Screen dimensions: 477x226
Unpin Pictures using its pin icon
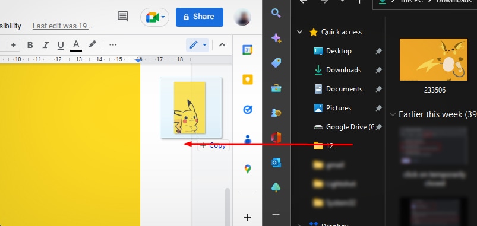click(379, 108)
